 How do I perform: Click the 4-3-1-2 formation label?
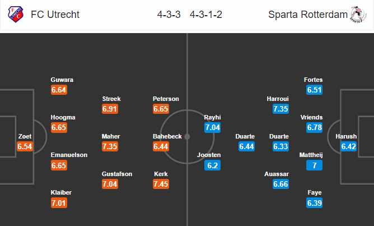[206, 15]
